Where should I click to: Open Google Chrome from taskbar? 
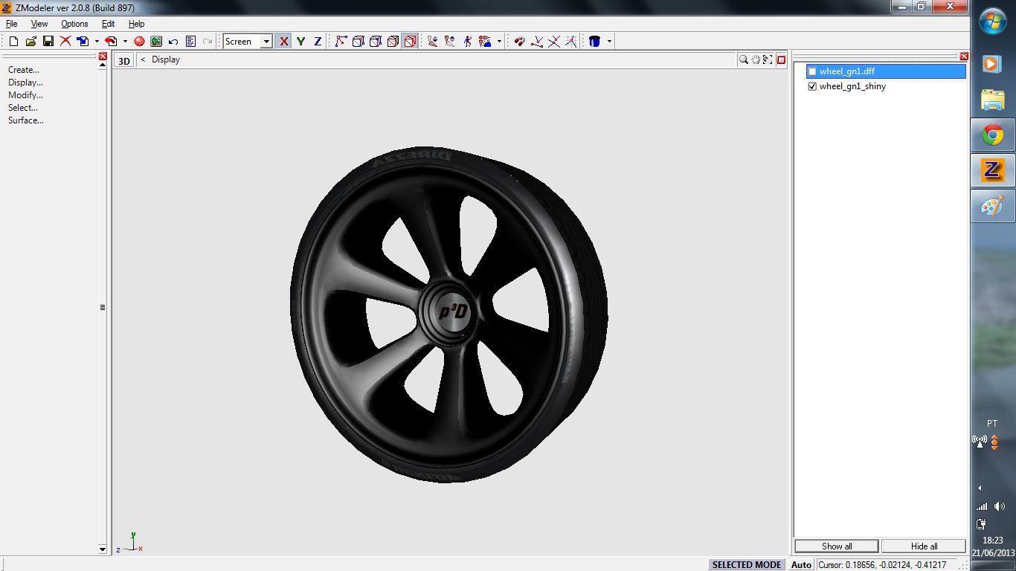[x=993, y=135]
